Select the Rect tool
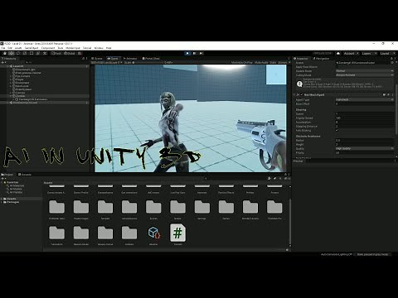 (32, 53)
